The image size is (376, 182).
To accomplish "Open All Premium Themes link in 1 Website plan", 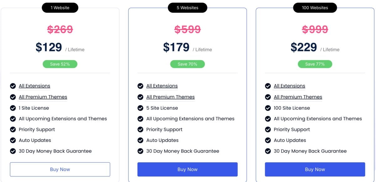I will click(43, 97).
